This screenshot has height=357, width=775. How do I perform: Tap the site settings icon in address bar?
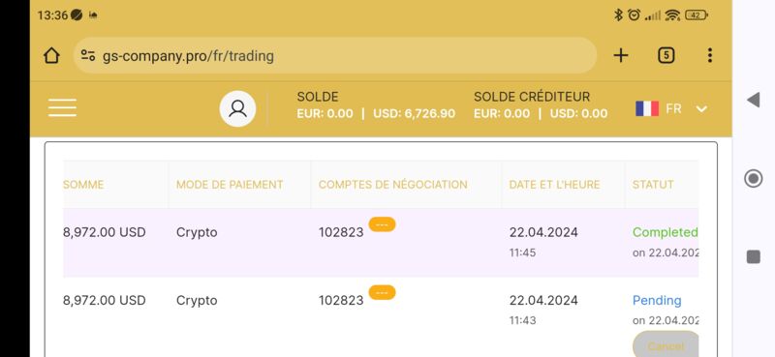[x=88, y=55]
